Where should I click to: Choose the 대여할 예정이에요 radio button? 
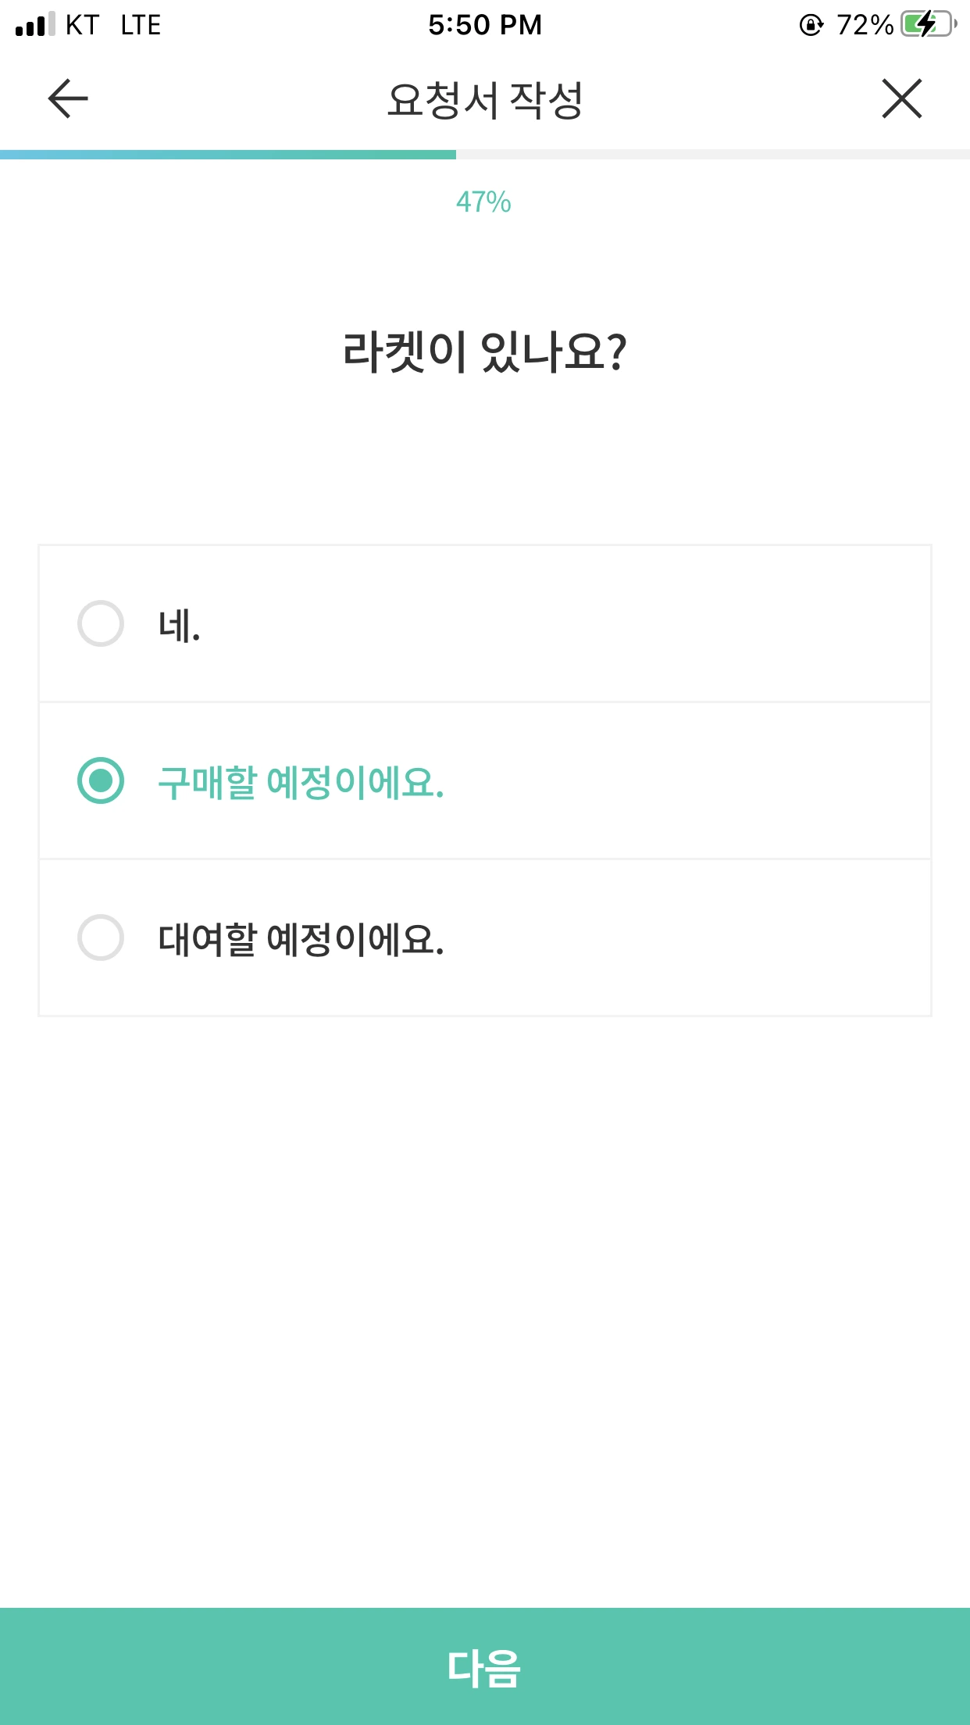coord(101,937)
